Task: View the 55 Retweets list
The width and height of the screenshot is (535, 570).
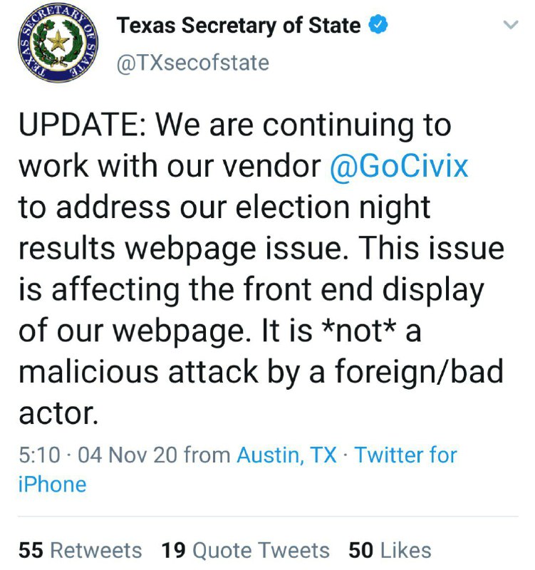Action: coord(80,550)
